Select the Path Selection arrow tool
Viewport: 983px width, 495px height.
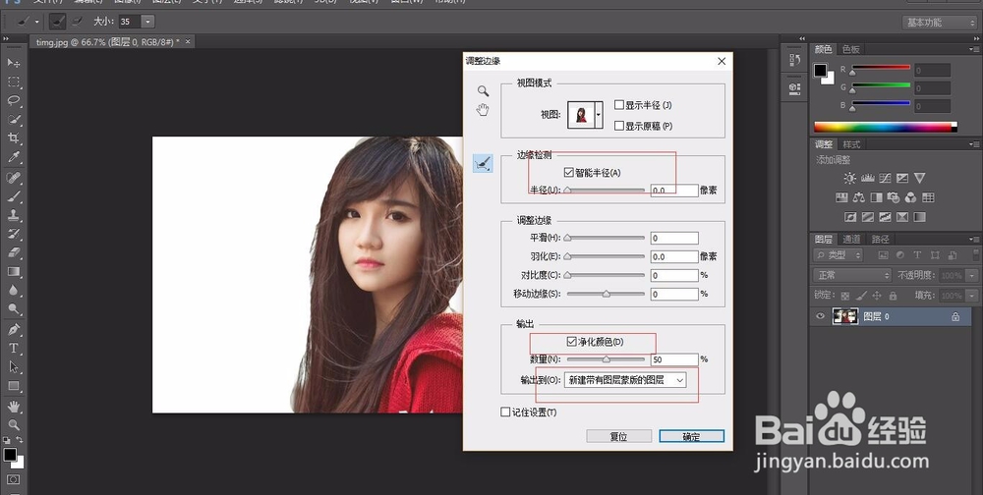tap(13, 367)
